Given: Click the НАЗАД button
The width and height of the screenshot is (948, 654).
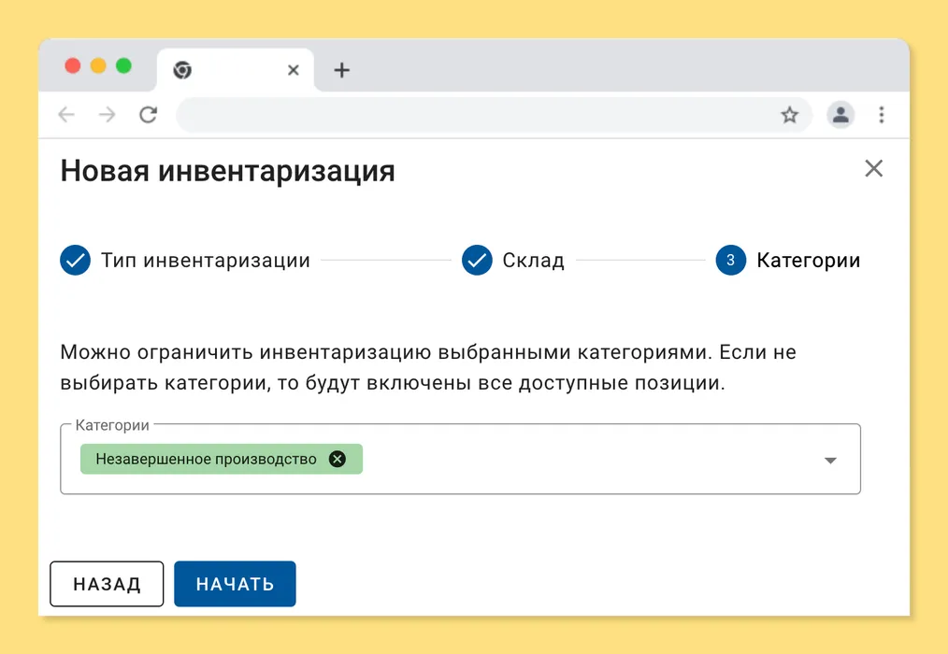Looking at the screenshot, I should pos(107,584).
